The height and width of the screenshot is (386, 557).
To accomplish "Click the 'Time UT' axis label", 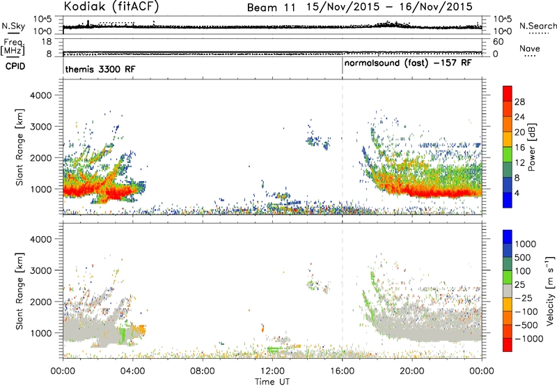I will (272, 382).
